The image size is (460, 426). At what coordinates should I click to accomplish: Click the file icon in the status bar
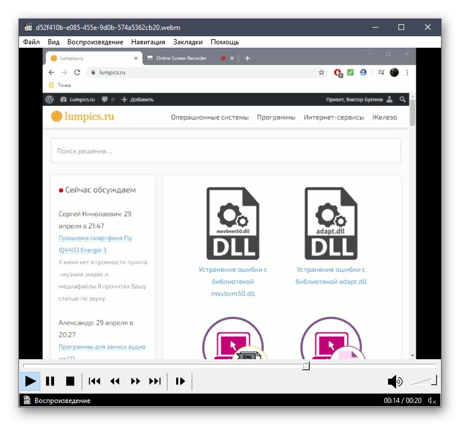[27, 400]
